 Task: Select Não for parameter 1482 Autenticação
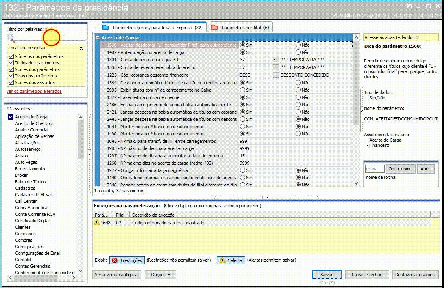[298, 52]
